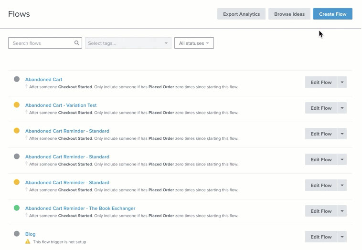Image resolution: width=362 pixels, height=250 pixels.
Task: Open dropdown arrow next to Abandoned Cart Edit Flow
Action: [342, 82]
